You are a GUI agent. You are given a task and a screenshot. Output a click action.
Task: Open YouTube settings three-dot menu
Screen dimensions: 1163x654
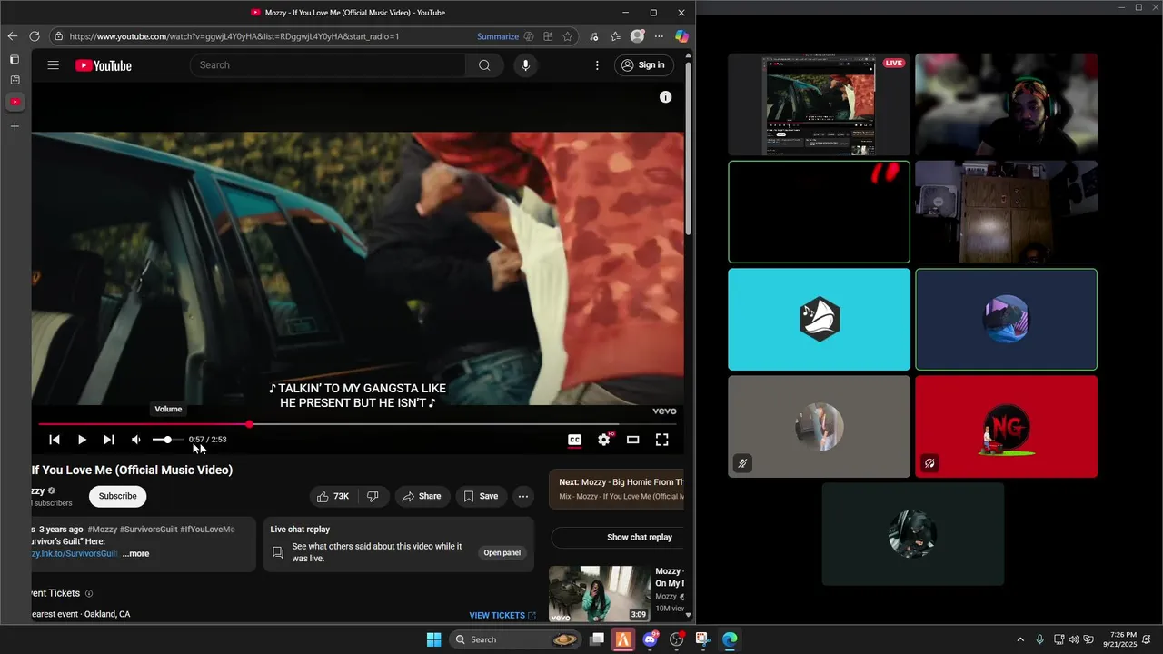tap(597, 65)
